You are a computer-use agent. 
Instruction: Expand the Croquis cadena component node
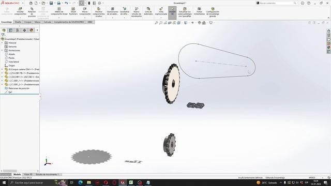[2, 69]
